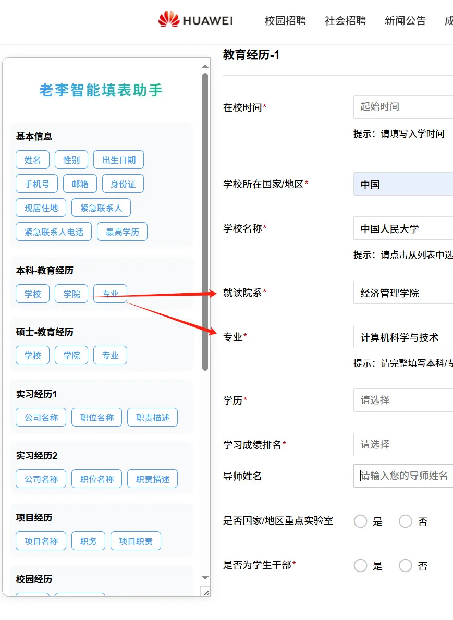
Task: Click the 紧急联系人 tag
Action: click(x=101, y=208)
